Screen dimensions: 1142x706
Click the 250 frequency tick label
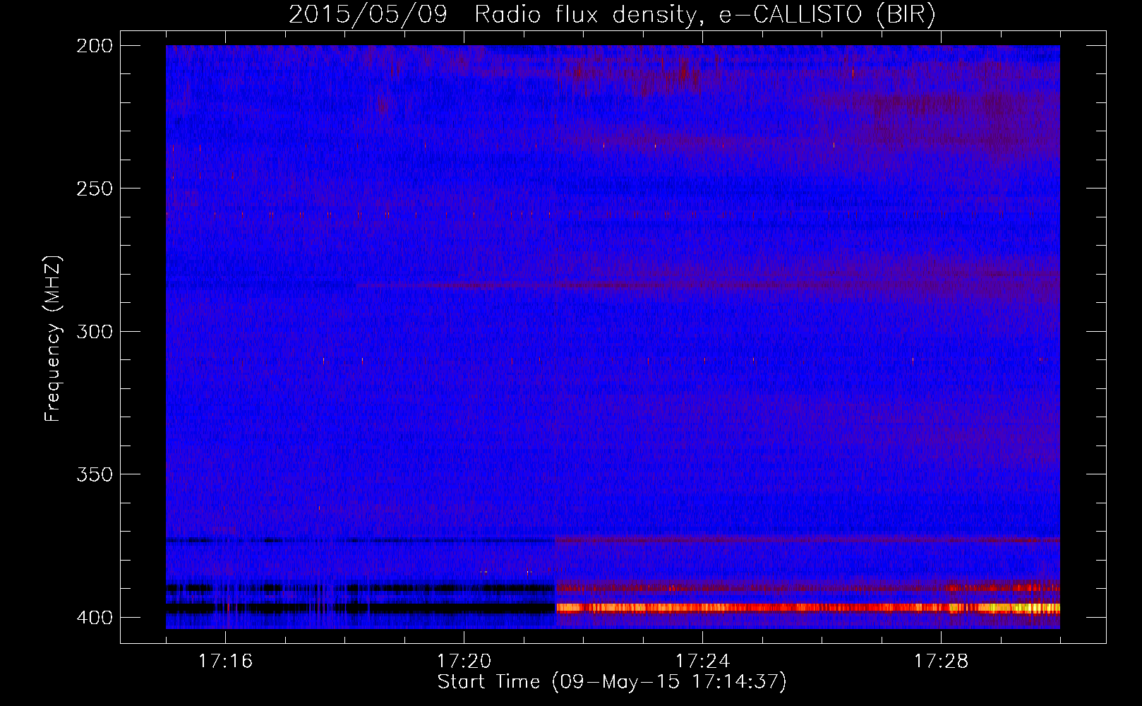click(95, 189)
